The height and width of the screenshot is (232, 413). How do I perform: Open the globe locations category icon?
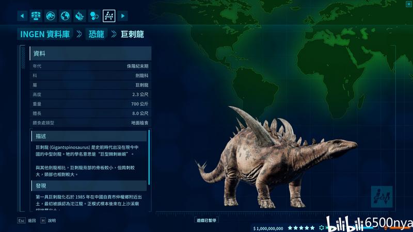pos(65,16)
